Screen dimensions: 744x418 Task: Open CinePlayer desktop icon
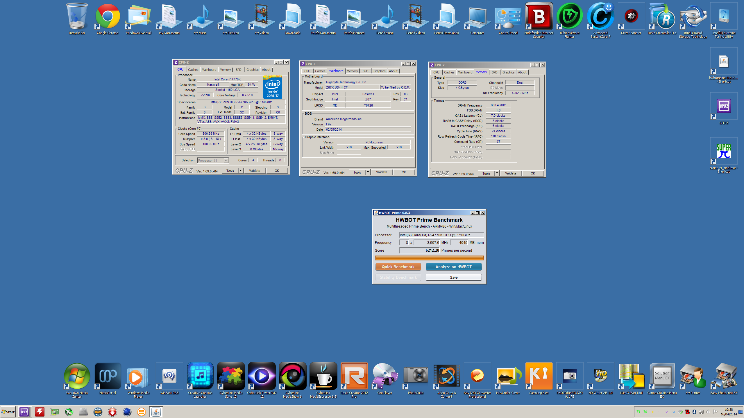385,379
